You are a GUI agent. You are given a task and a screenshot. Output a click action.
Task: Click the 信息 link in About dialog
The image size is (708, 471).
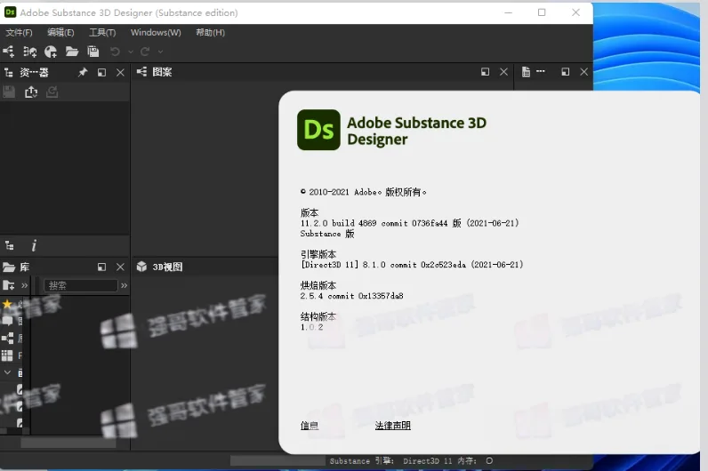[310, 426]
